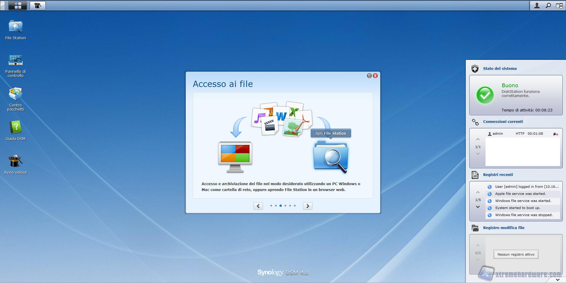
Task: Toggle the widgets panel icon
Action: (x=559, y=6)
